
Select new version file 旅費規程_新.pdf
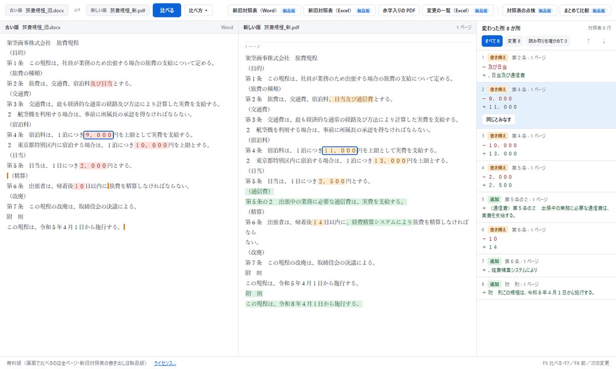coord(118,10)
